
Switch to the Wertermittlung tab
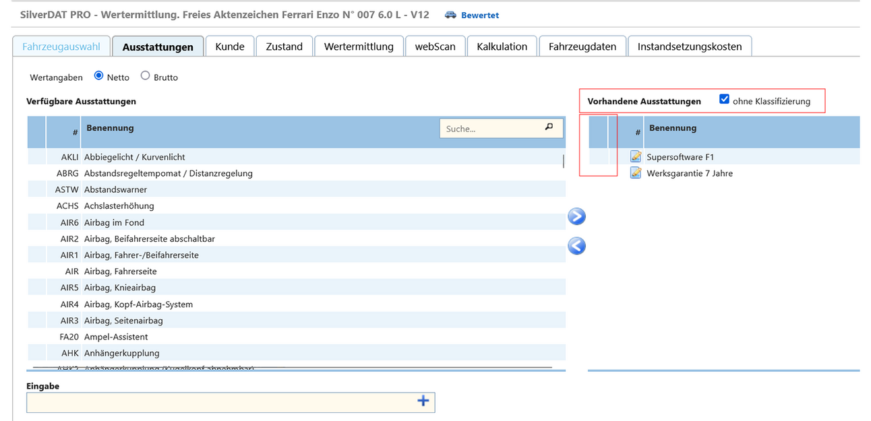click(359, 46)
